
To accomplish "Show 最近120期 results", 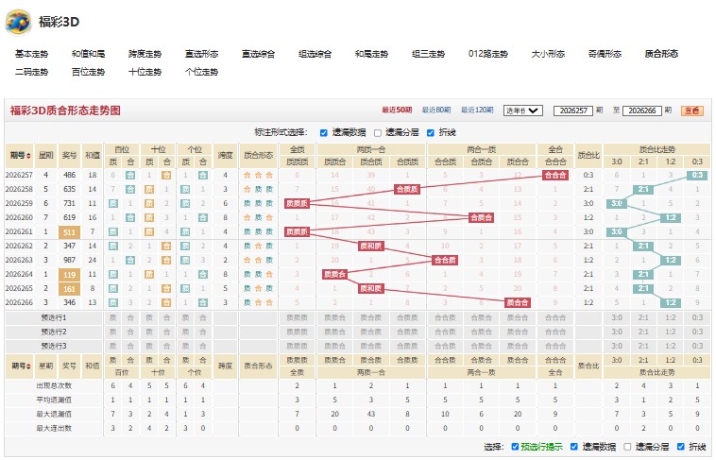I will 477,111.
